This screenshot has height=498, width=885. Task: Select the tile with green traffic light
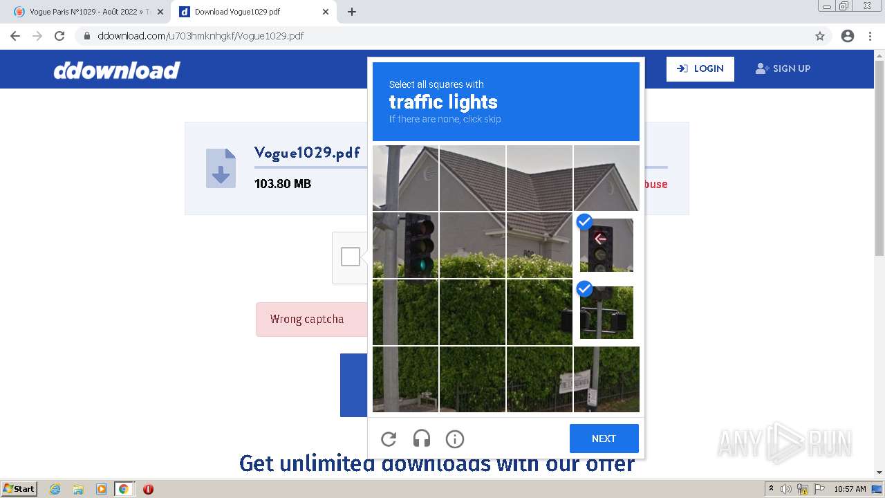coord(405,245)
